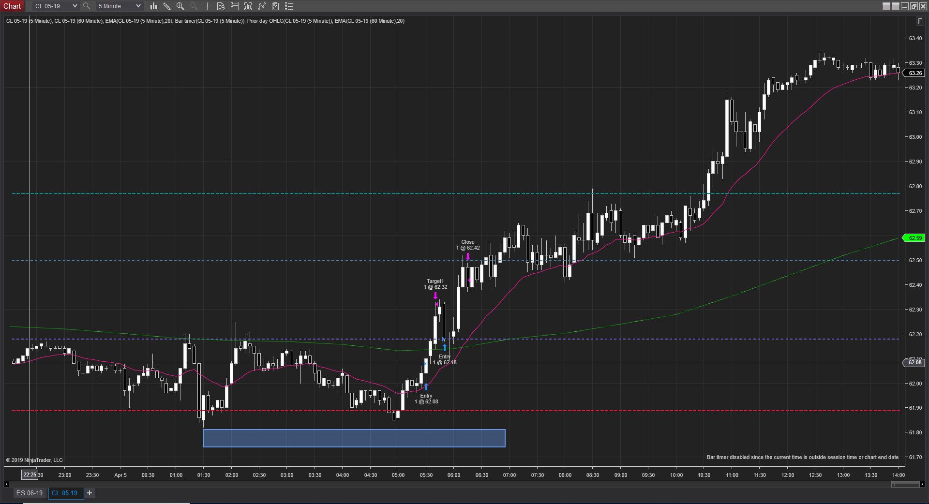Click the instrument search magnifier icon

(87, 6)
